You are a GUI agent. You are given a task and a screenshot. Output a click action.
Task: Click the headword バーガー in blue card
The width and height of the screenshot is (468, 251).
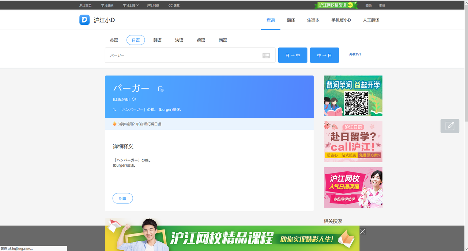tap(131, 88)
